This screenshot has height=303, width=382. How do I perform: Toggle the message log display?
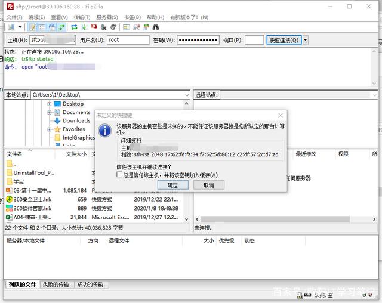point(32,27)
